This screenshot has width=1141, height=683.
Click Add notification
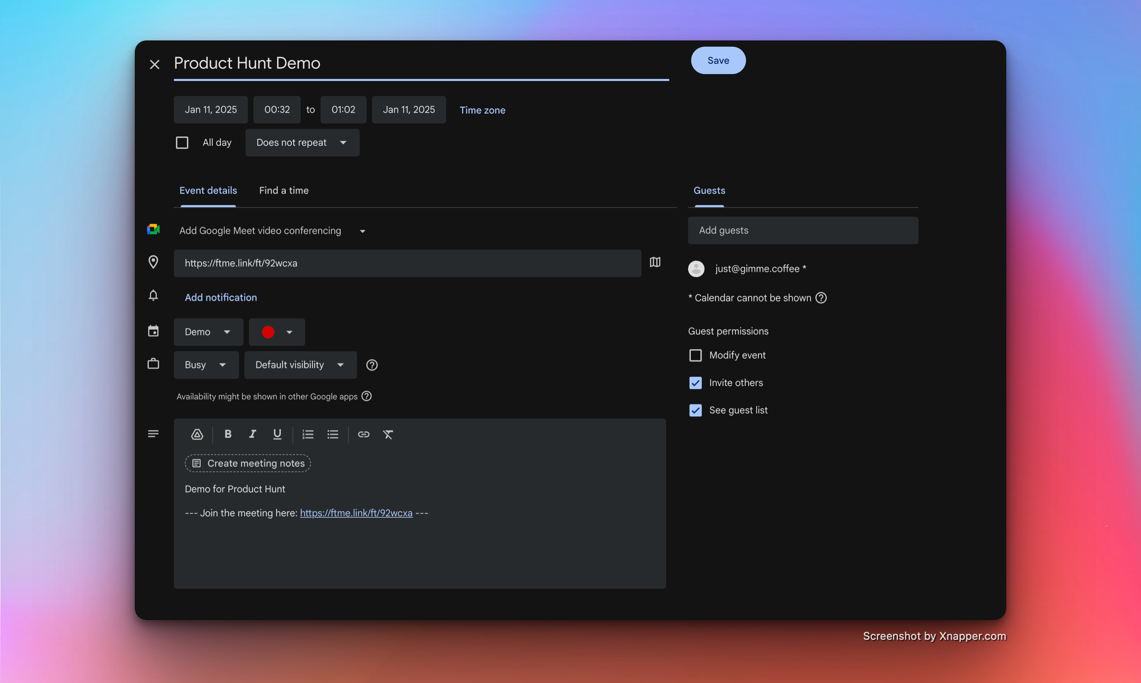221,297
